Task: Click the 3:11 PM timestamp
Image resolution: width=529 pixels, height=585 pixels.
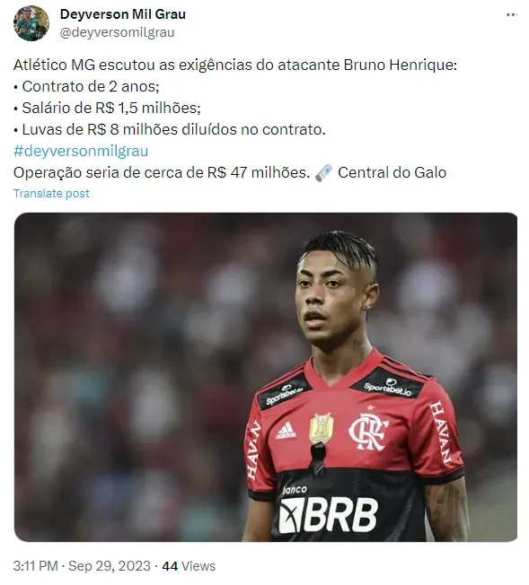Action: point(36,566)
